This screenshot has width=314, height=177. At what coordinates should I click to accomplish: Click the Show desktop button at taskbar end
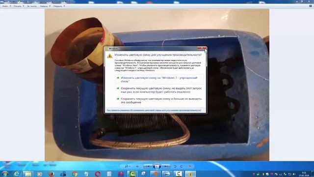[x=313, y=174]
